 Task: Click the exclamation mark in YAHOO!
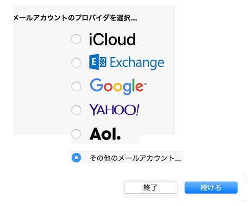click(x=137, y=110)
